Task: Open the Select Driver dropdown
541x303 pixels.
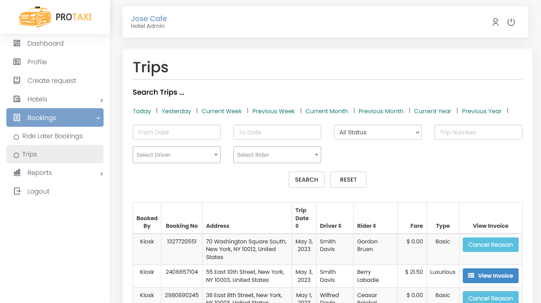Action: (x=177, y=155)
